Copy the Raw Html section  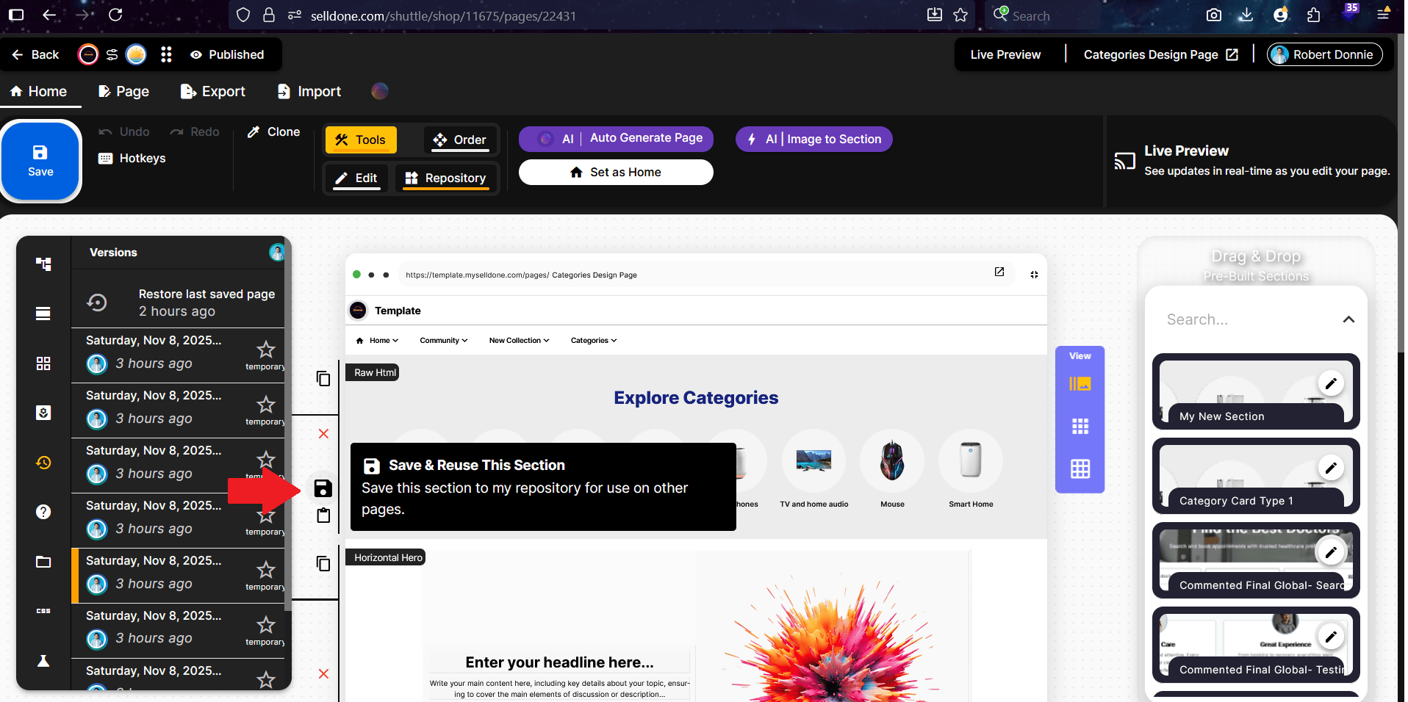[x=323, y=378]
